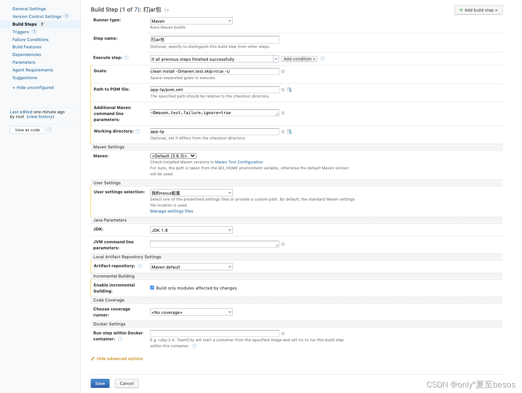Click Last edited link
This screenshot has height=393, width=522.
(x=21, y=112)
